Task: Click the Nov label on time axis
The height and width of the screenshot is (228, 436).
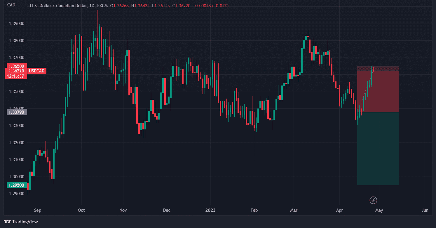Action: click(x=123, y=210)
